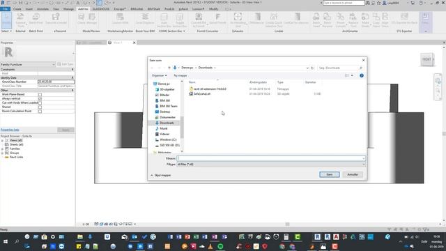Switch to the BIM Shark ribbon tab
Viewport: 446px width, 251px height.
coord(153,9)
